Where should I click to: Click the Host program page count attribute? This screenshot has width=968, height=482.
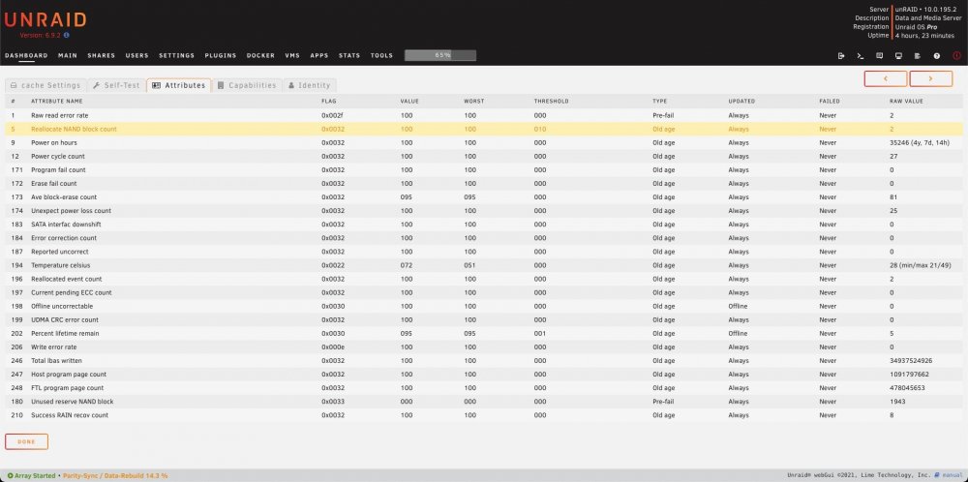pyautogui.click(x=69, y=374)
